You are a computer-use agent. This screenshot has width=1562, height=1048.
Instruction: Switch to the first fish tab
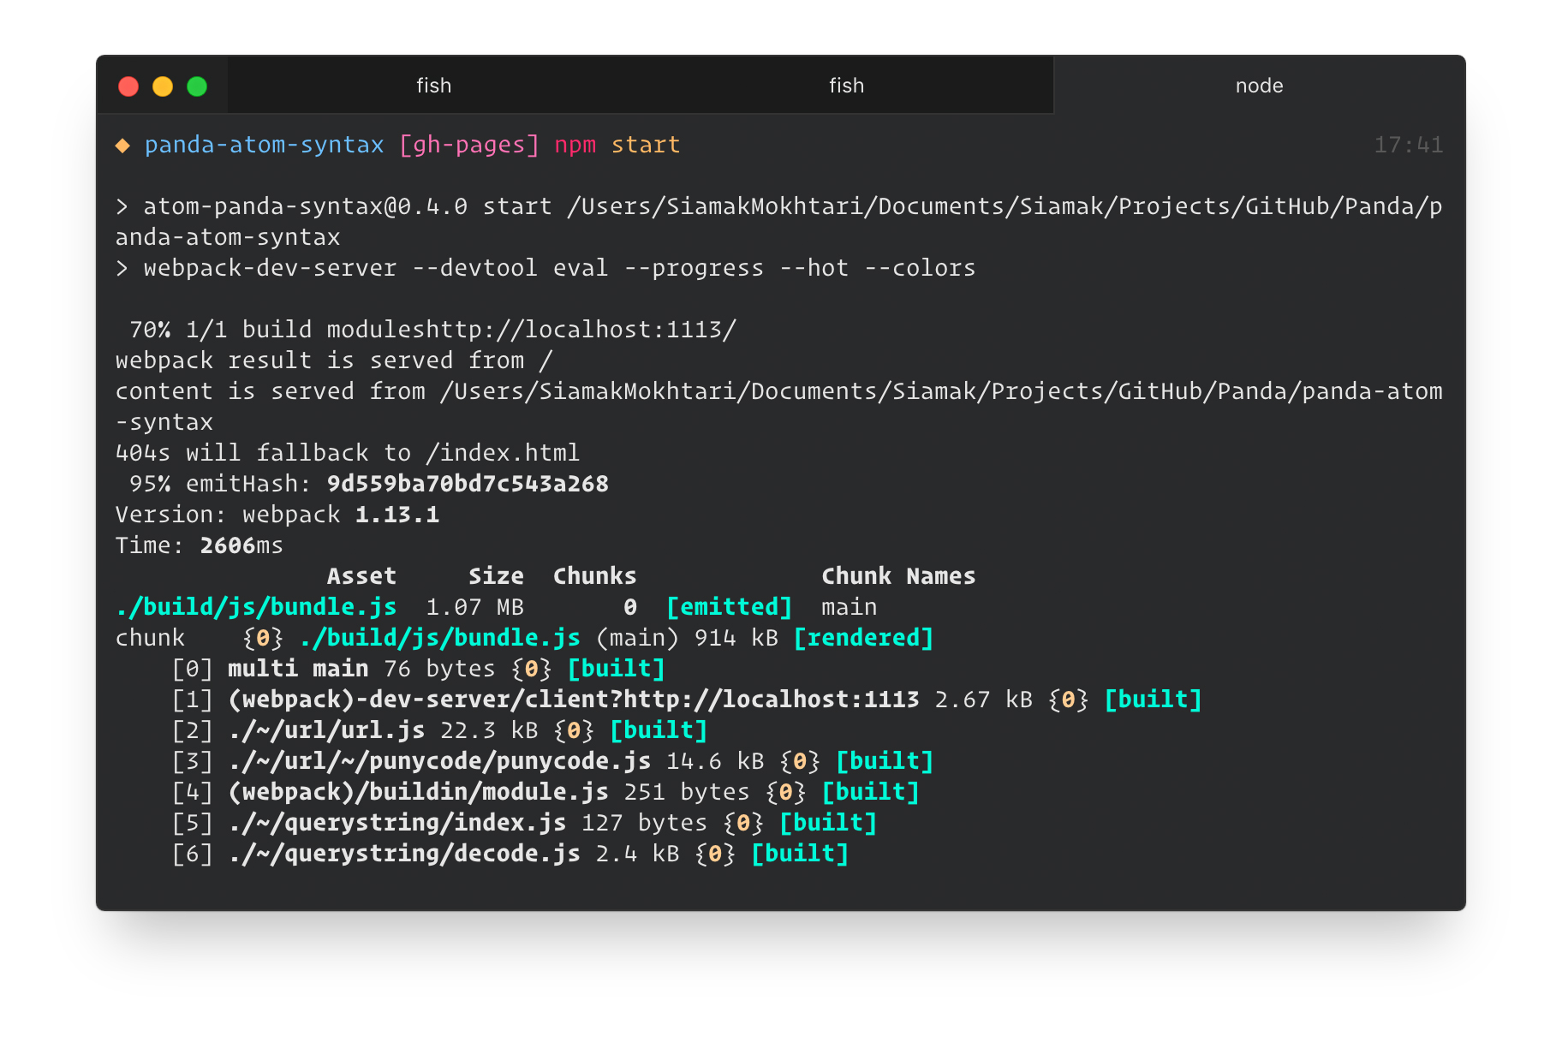pyautogui.click(x=433, y=86)
